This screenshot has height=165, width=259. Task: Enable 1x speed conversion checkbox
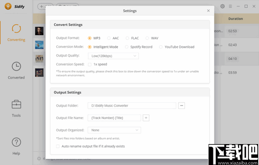pos(90,64)
